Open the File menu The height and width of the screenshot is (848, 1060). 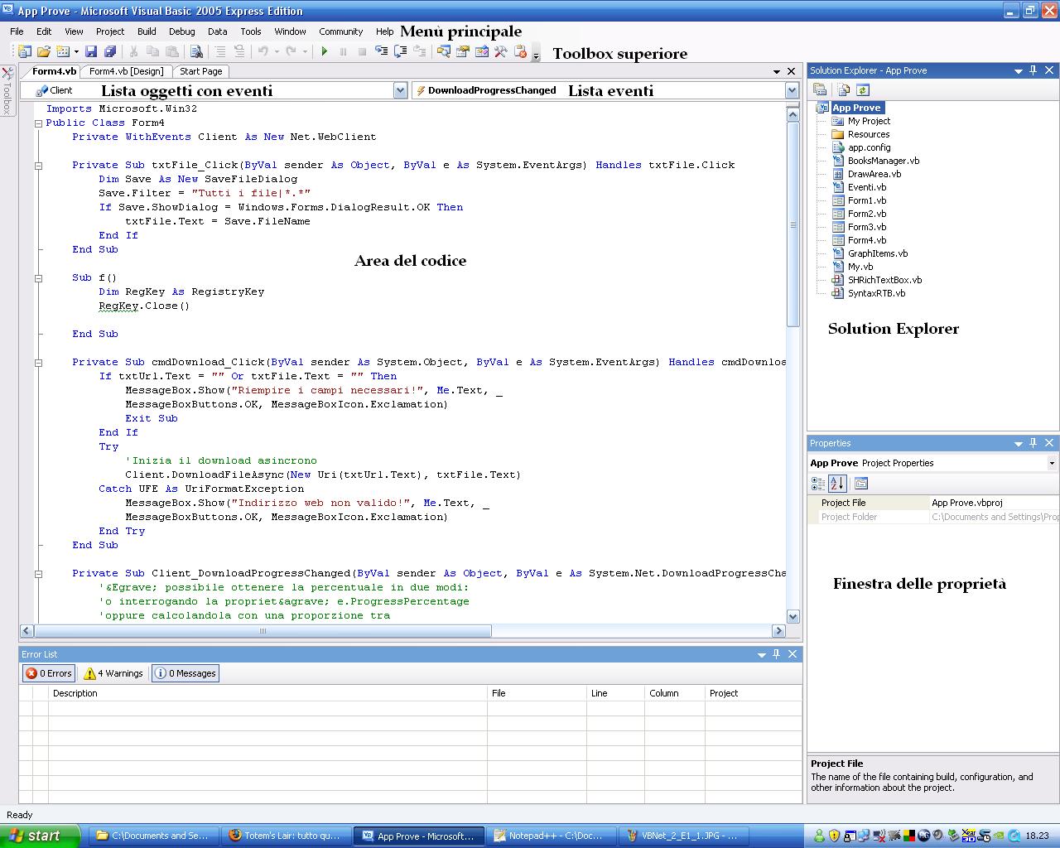[x=17, y=31]
